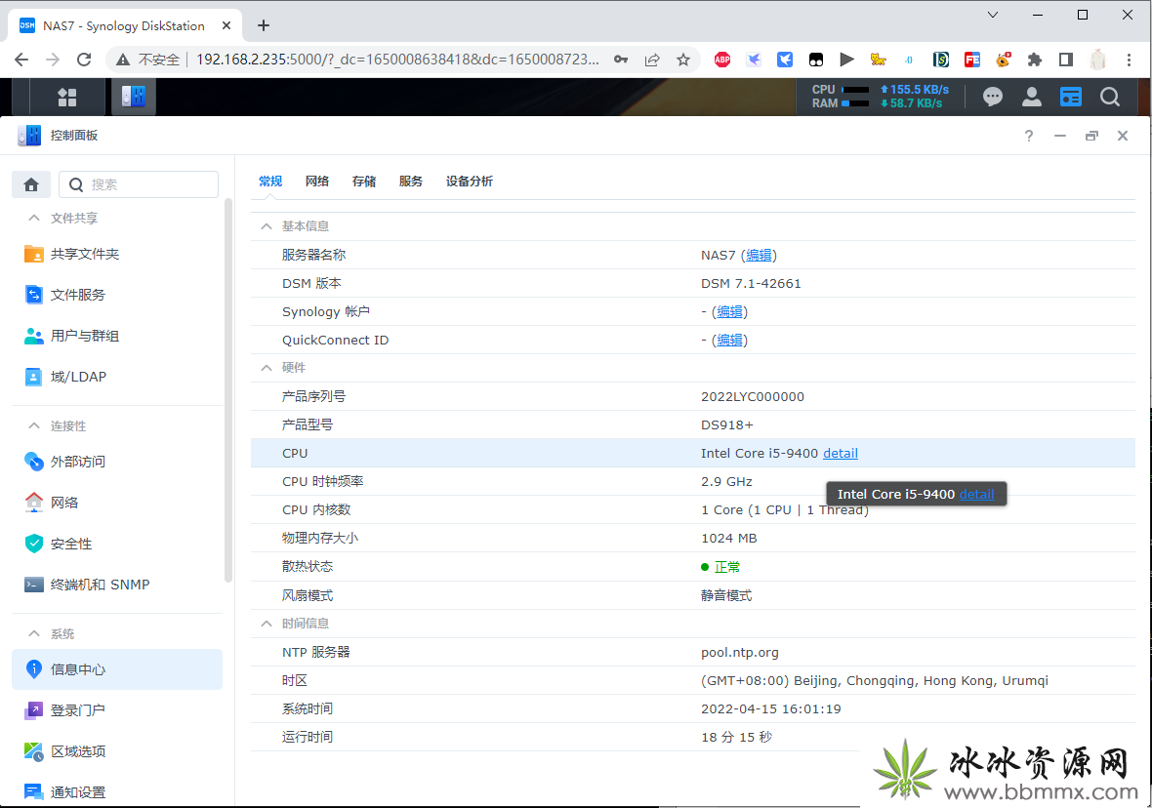The image size is (1152, 808).
Task: Click the detail link in the tooltip
Action: tap(976, 495)
